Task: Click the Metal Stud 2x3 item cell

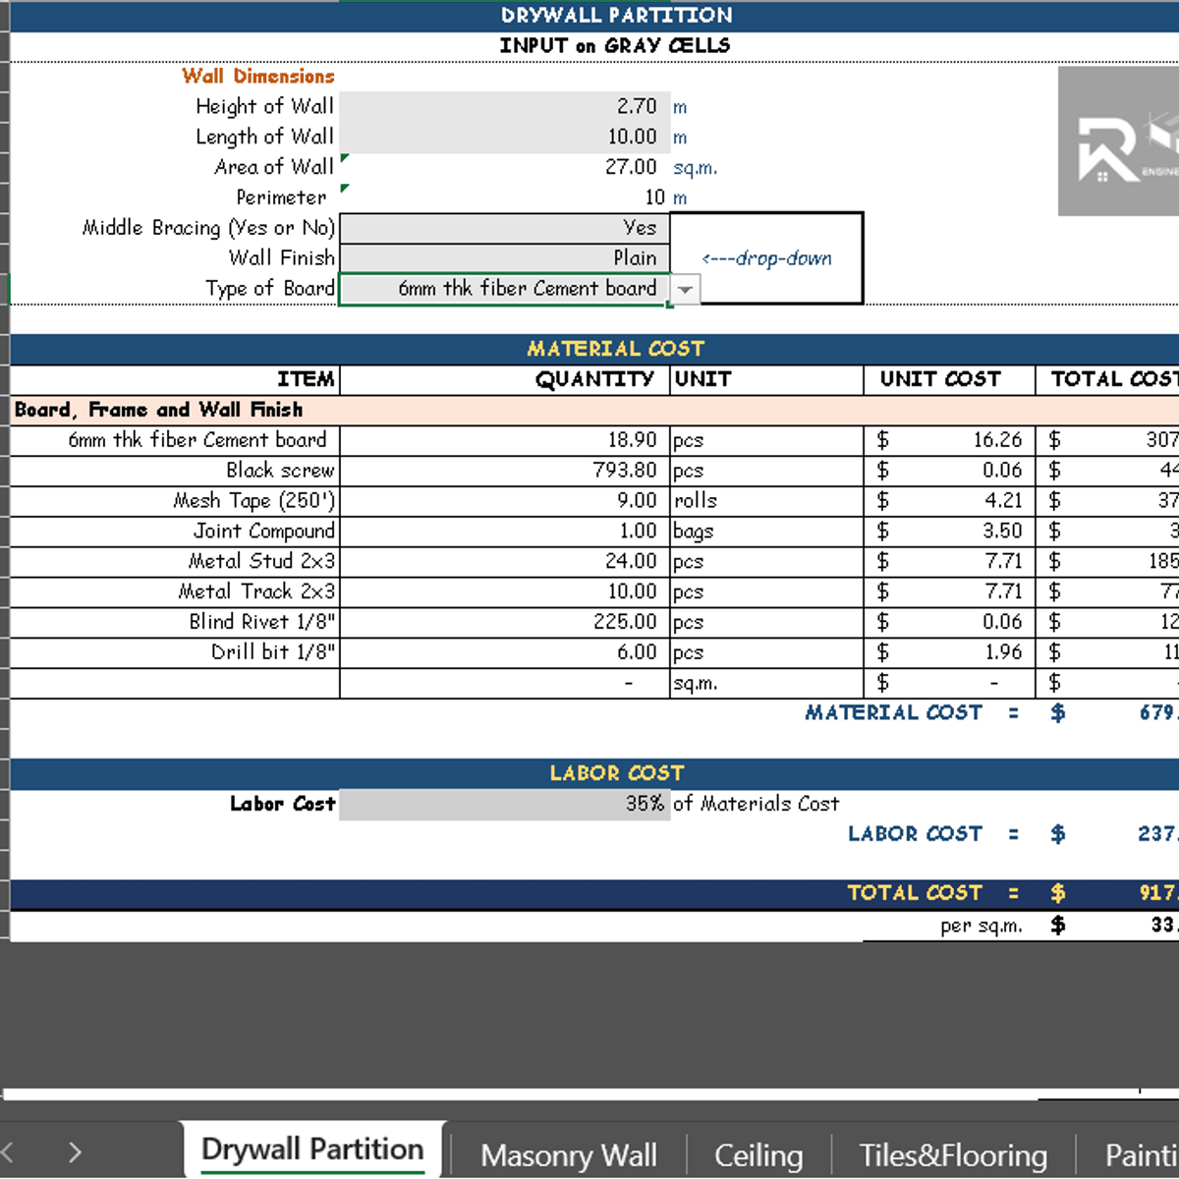Action: tap(175, 561)
